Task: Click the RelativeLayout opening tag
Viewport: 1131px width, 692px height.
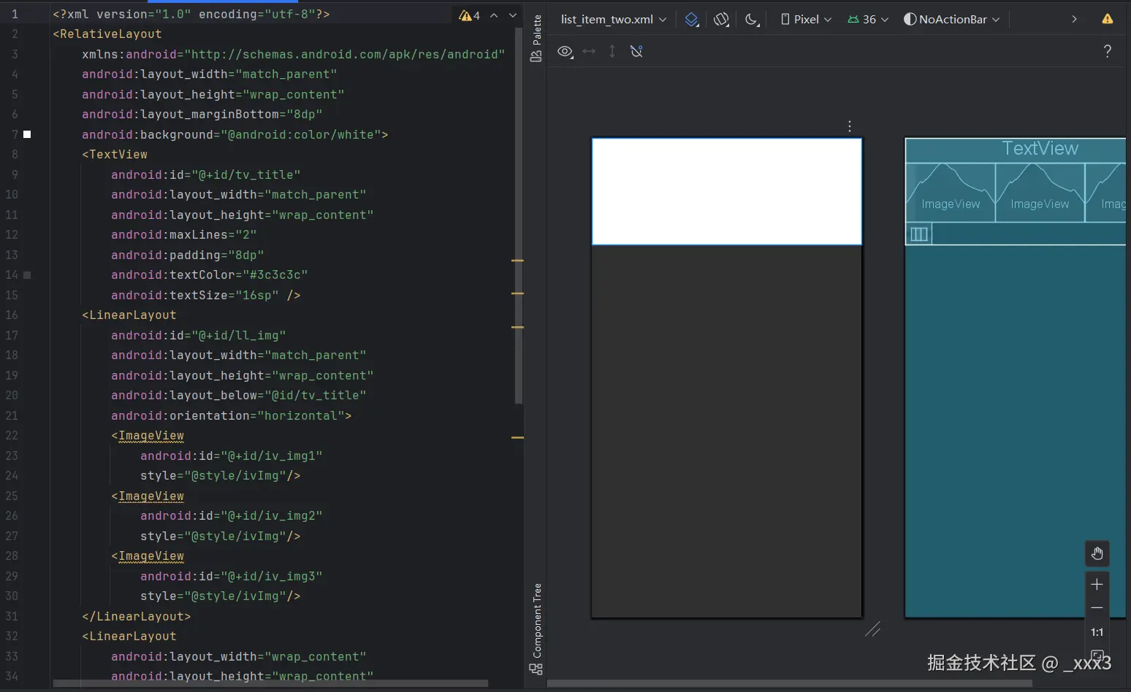Action: point(107,34)
